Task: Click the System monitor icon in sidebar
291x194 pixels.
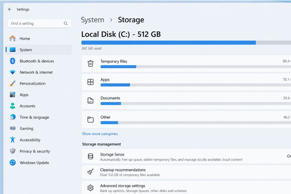Action: click(x=12, y=50)
